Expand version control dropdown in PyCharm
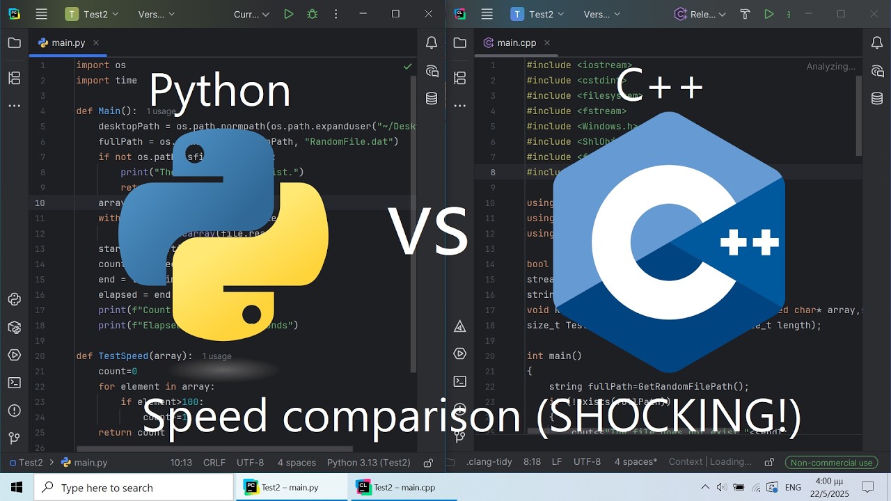This screenshot has width=891, height=501. click(x=157, y=14)
